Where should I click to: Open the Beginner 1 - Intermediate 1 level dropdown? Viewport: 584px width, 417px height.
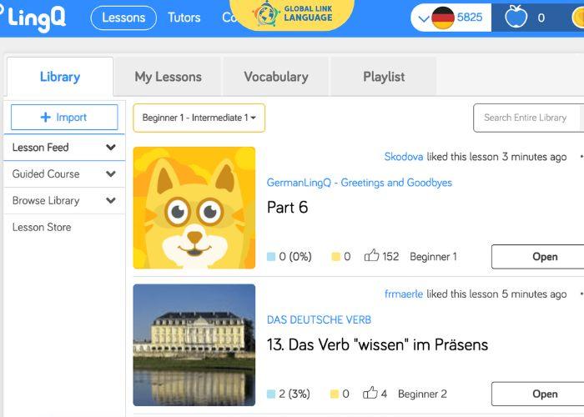pos(199,118)
